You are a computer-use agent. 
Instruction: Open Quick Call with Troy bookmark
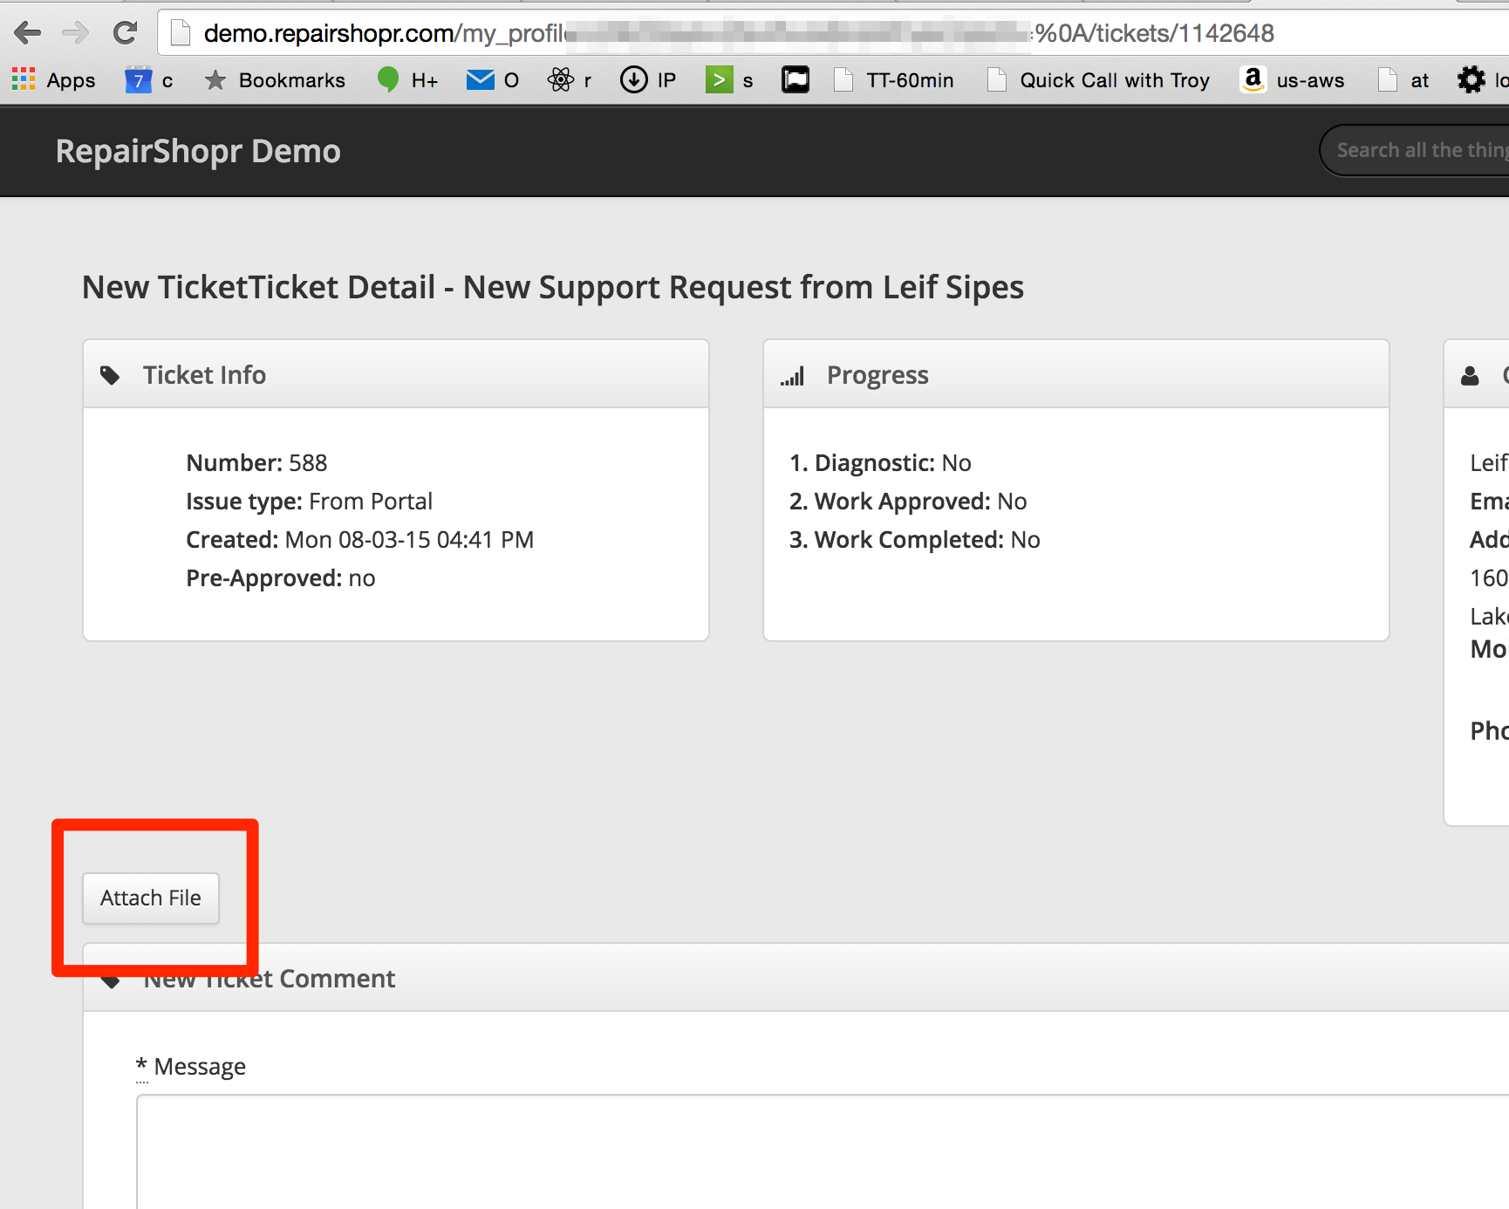(x=1099, y=80)
